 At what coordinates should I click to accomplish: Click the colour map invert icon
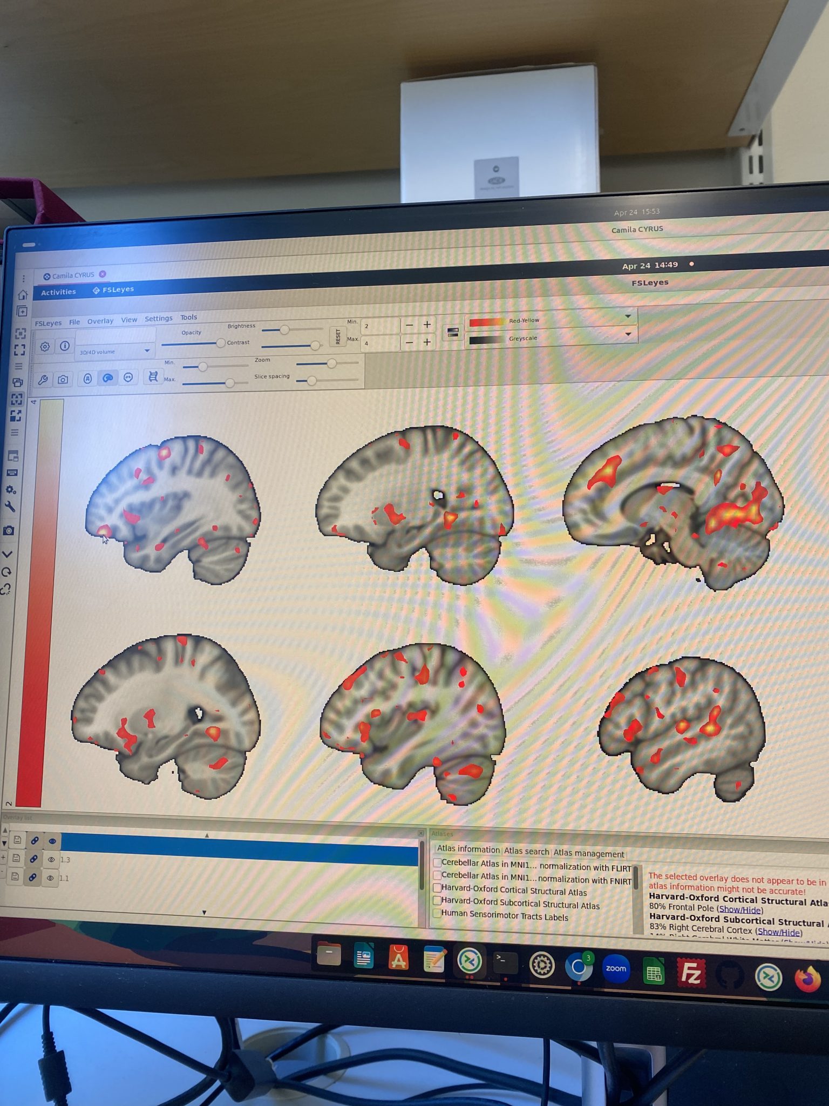click(453, 333)
